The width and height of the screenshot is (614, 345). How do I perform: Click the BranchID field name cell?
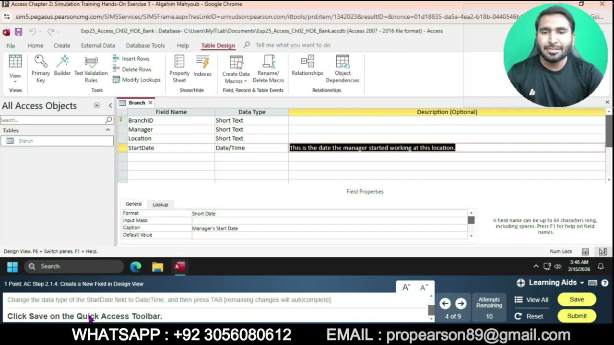tap(171, 121)
